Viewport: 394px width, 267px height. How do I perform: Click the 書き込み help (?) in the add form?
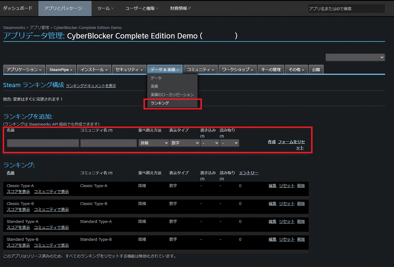click(x=202, y=136)
